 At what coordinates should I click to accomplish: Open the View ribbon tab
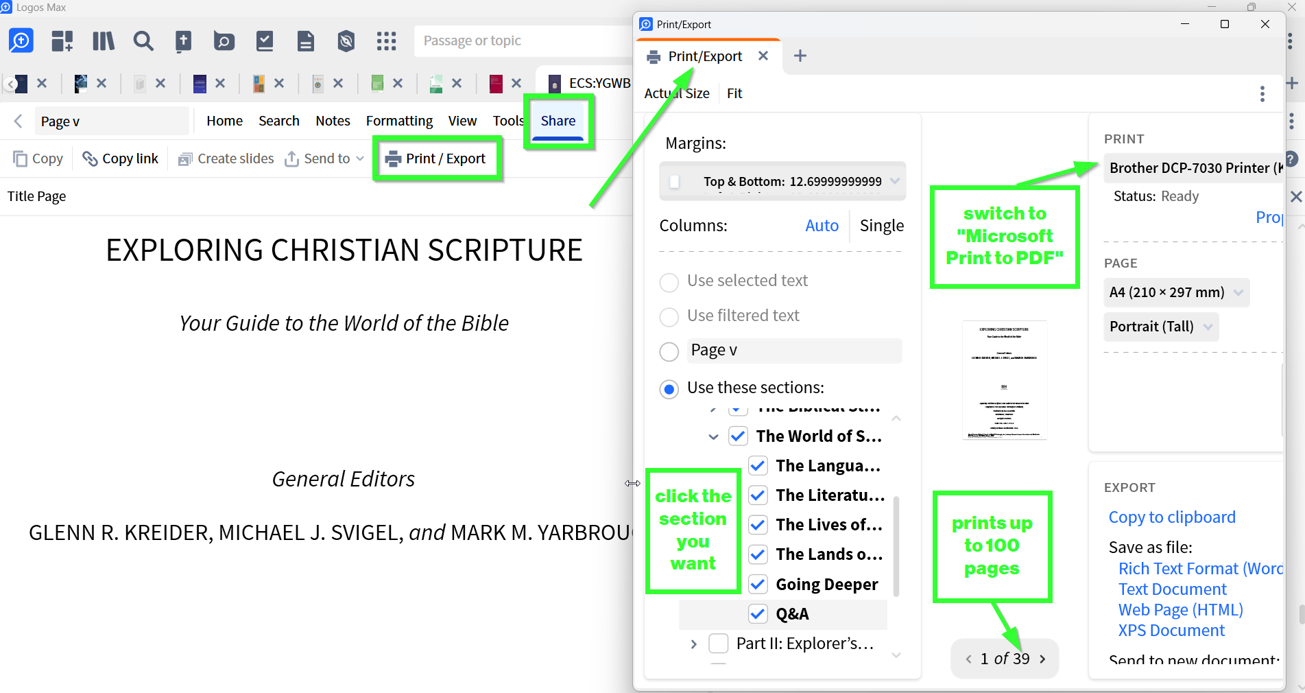[462, 121]
